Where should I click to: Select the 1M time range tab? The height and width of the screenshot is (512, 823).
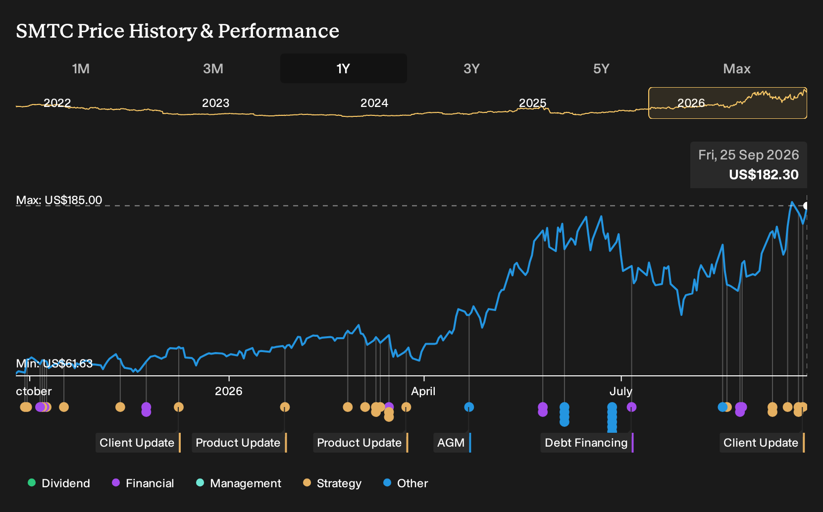coord(81,68)
